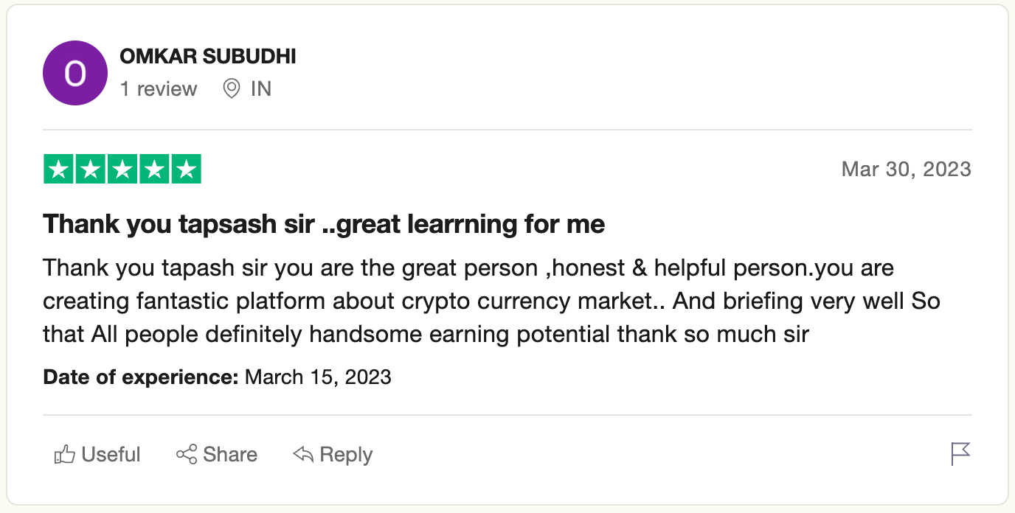
Task: Click the purple O avatar circle
Action: pos(75,74)
